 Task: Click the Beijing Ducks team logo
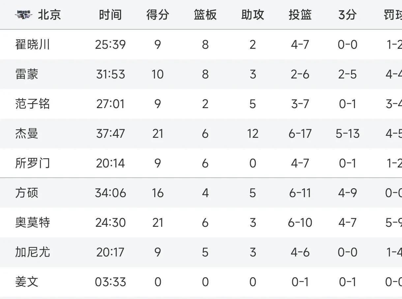24,15
